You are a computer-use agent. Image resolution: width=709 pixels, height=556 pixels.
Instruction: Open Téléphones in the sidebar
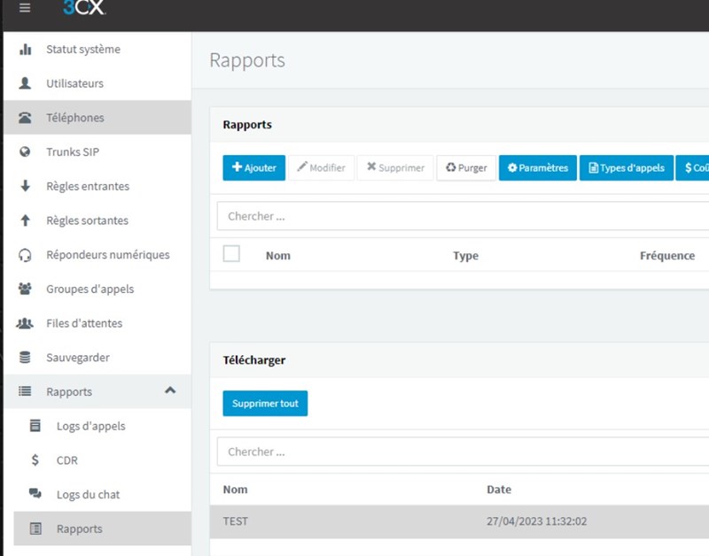75,118
